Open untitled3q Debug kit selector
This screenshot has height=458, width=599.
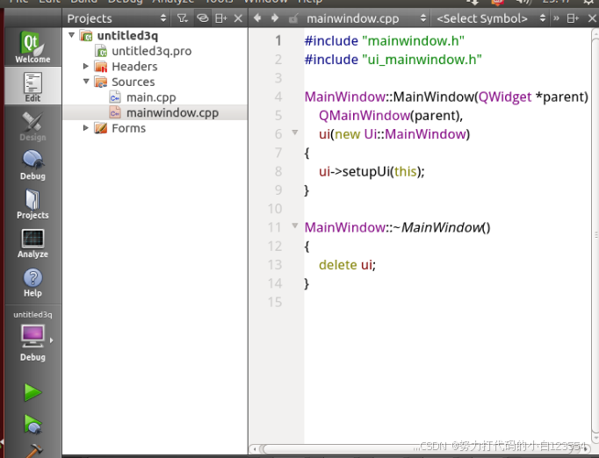click(32, 336)
